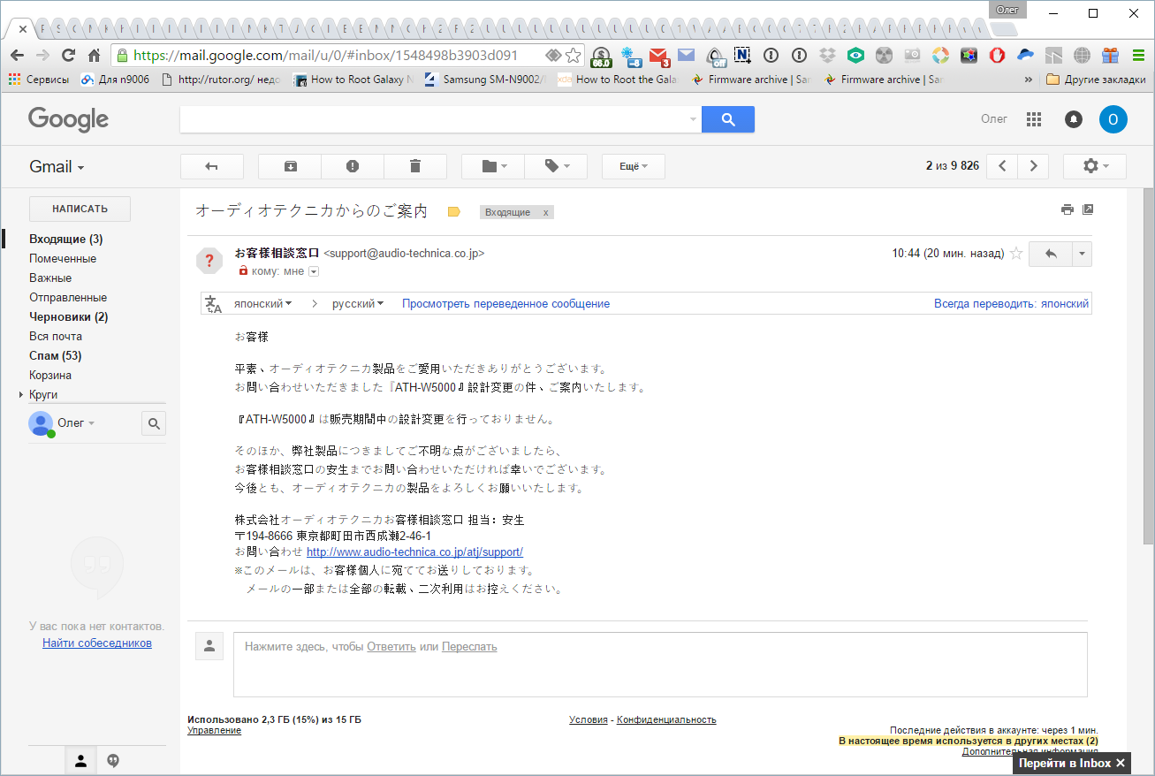Open the Спам (53) folder
Viewport: 1155px width, 776px height.
tap(55, 356)
